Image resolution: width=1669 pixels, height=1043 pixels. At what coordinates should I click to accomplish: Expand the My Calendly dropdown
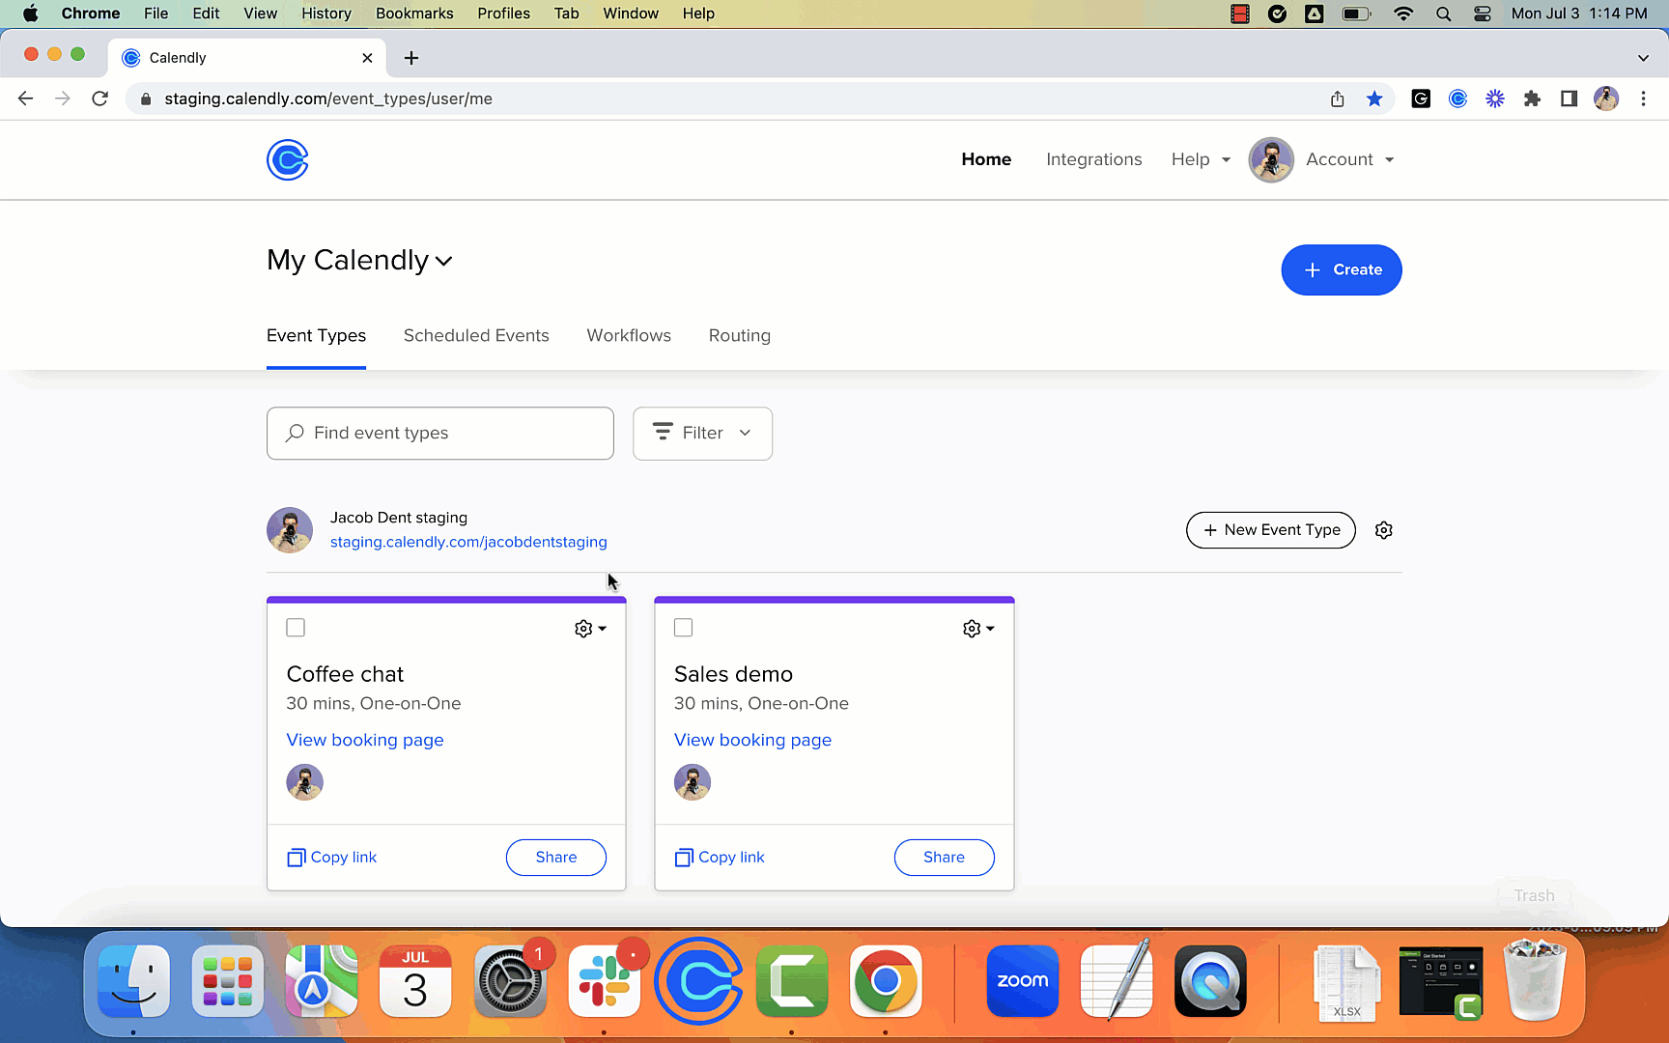[x=359, y=260]
